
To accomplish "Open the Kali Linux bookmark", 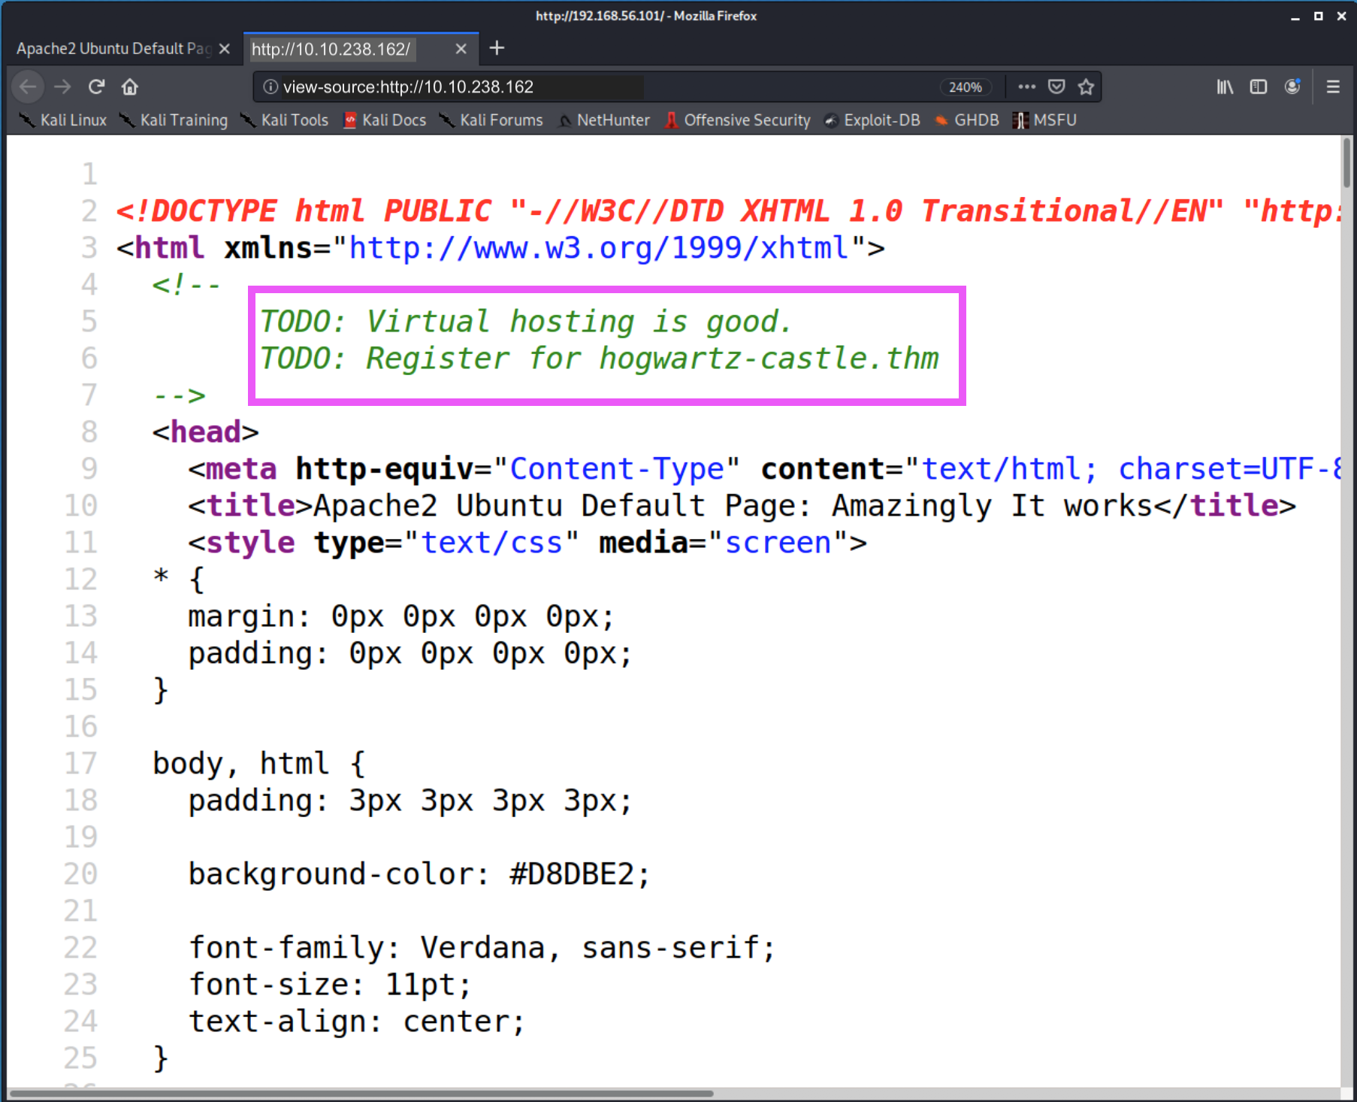I will (x=63, y=120).
